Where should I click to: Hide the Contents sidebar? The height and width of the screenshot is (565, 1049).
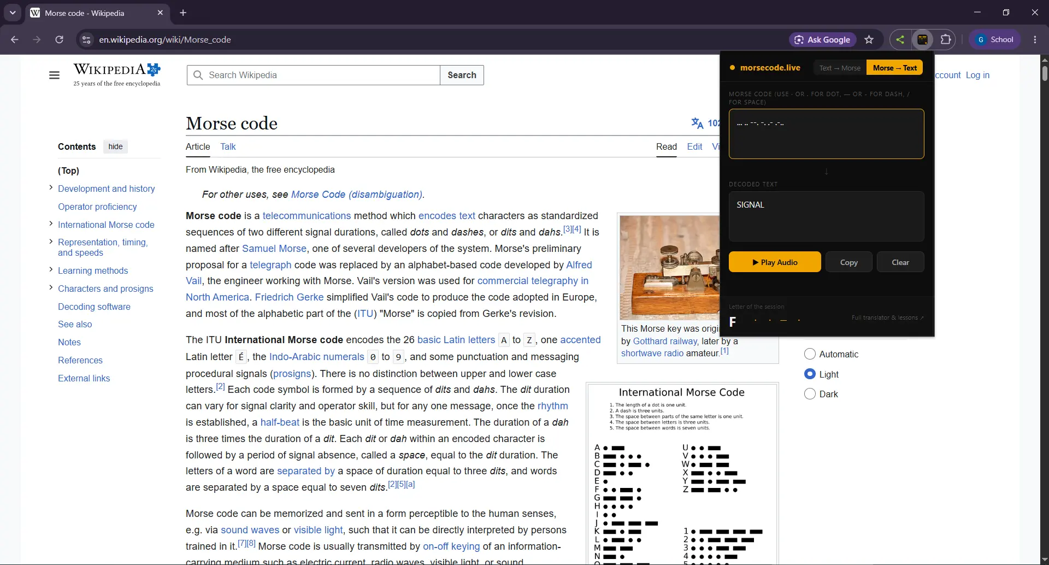115,146
